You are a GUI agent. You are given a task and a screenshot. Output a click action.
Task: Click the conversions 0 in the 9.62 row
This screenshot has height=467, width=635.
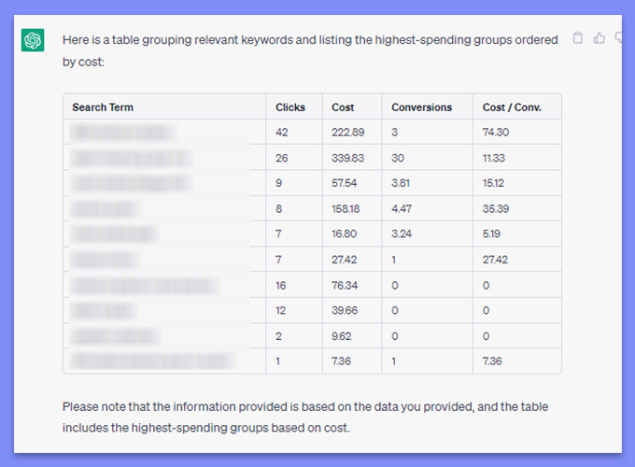coord(395,336)
